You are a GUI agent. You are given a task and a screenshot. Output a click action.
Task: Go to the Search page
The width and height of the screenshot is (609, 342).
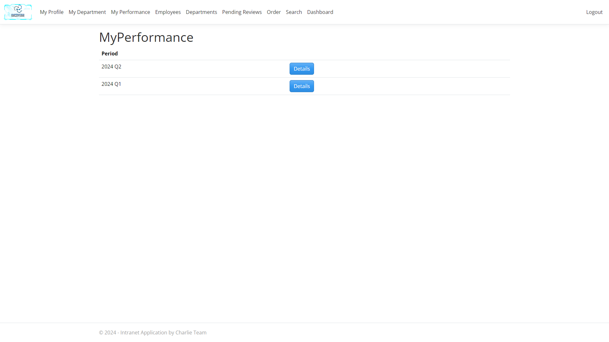294,12
